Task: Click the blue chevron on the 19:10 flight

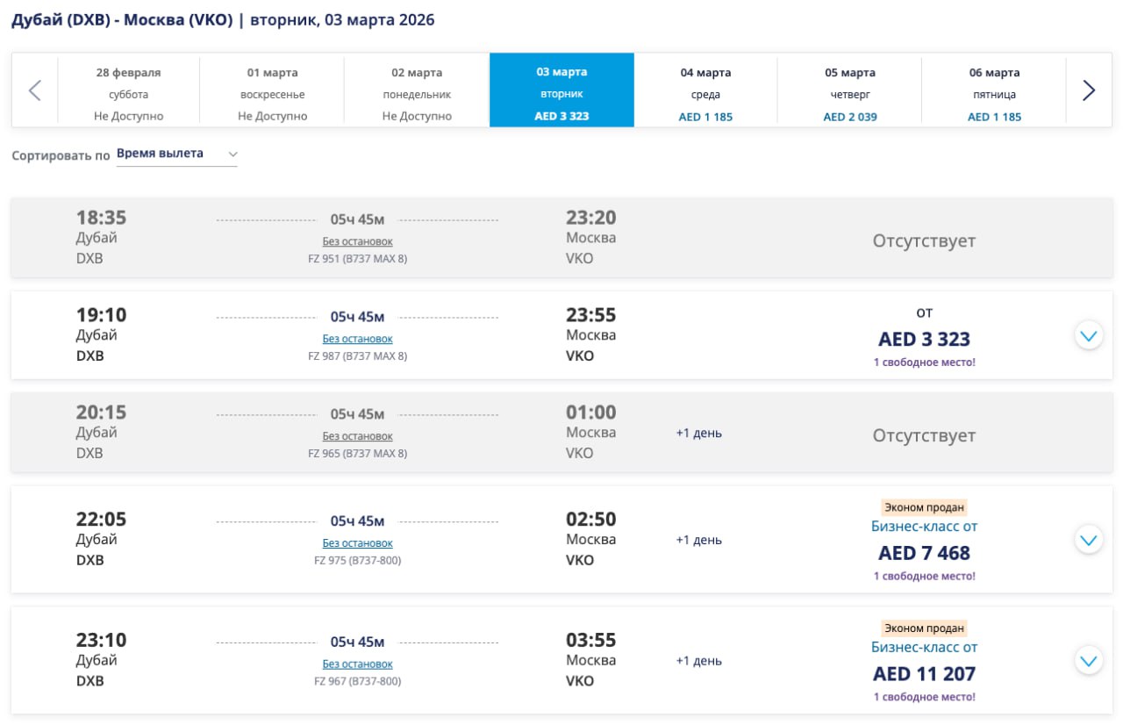Action: (x=1088, y=335)
